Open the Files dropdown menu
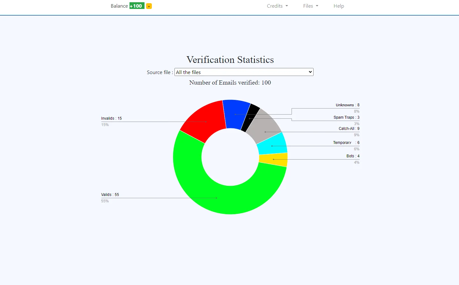The height and width of the screenshot is (285, 459). (310, 6)
